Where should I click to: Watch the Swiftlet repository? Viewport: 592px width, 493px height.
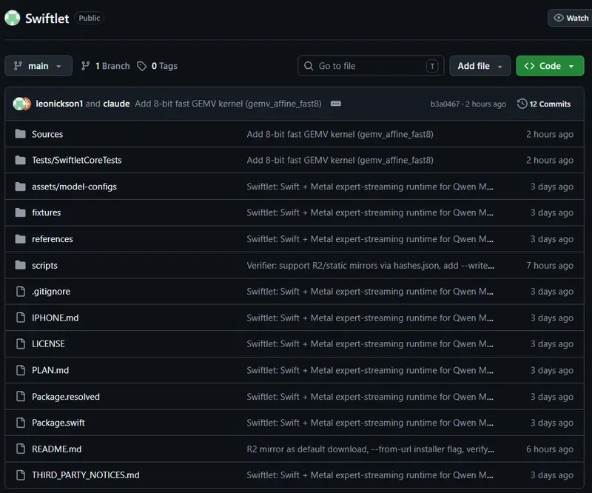click(571, 18)
